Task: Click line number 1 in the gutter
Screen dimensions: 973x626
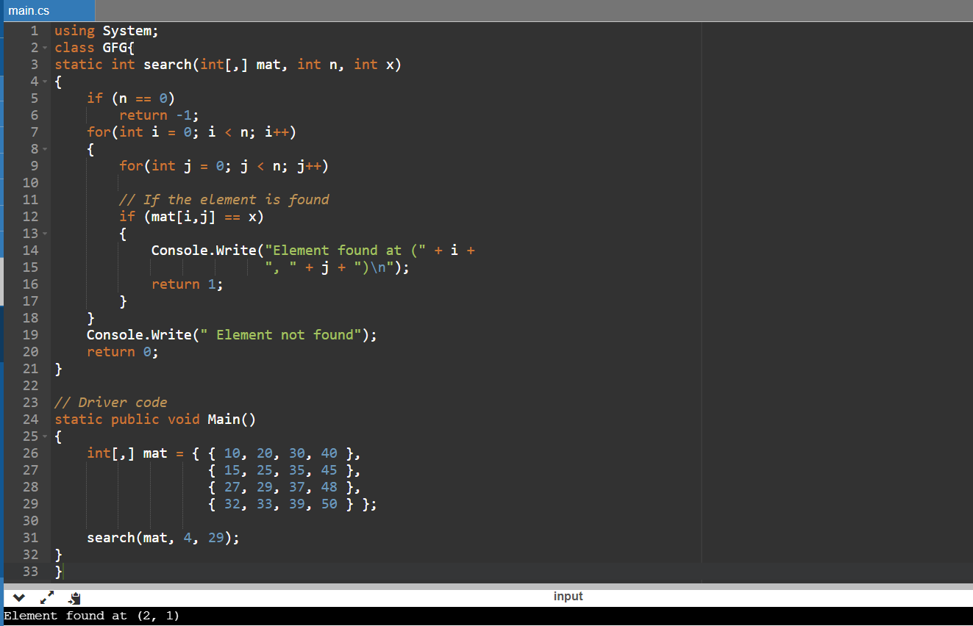Action: pyautogui.click(x=34, y=31)
